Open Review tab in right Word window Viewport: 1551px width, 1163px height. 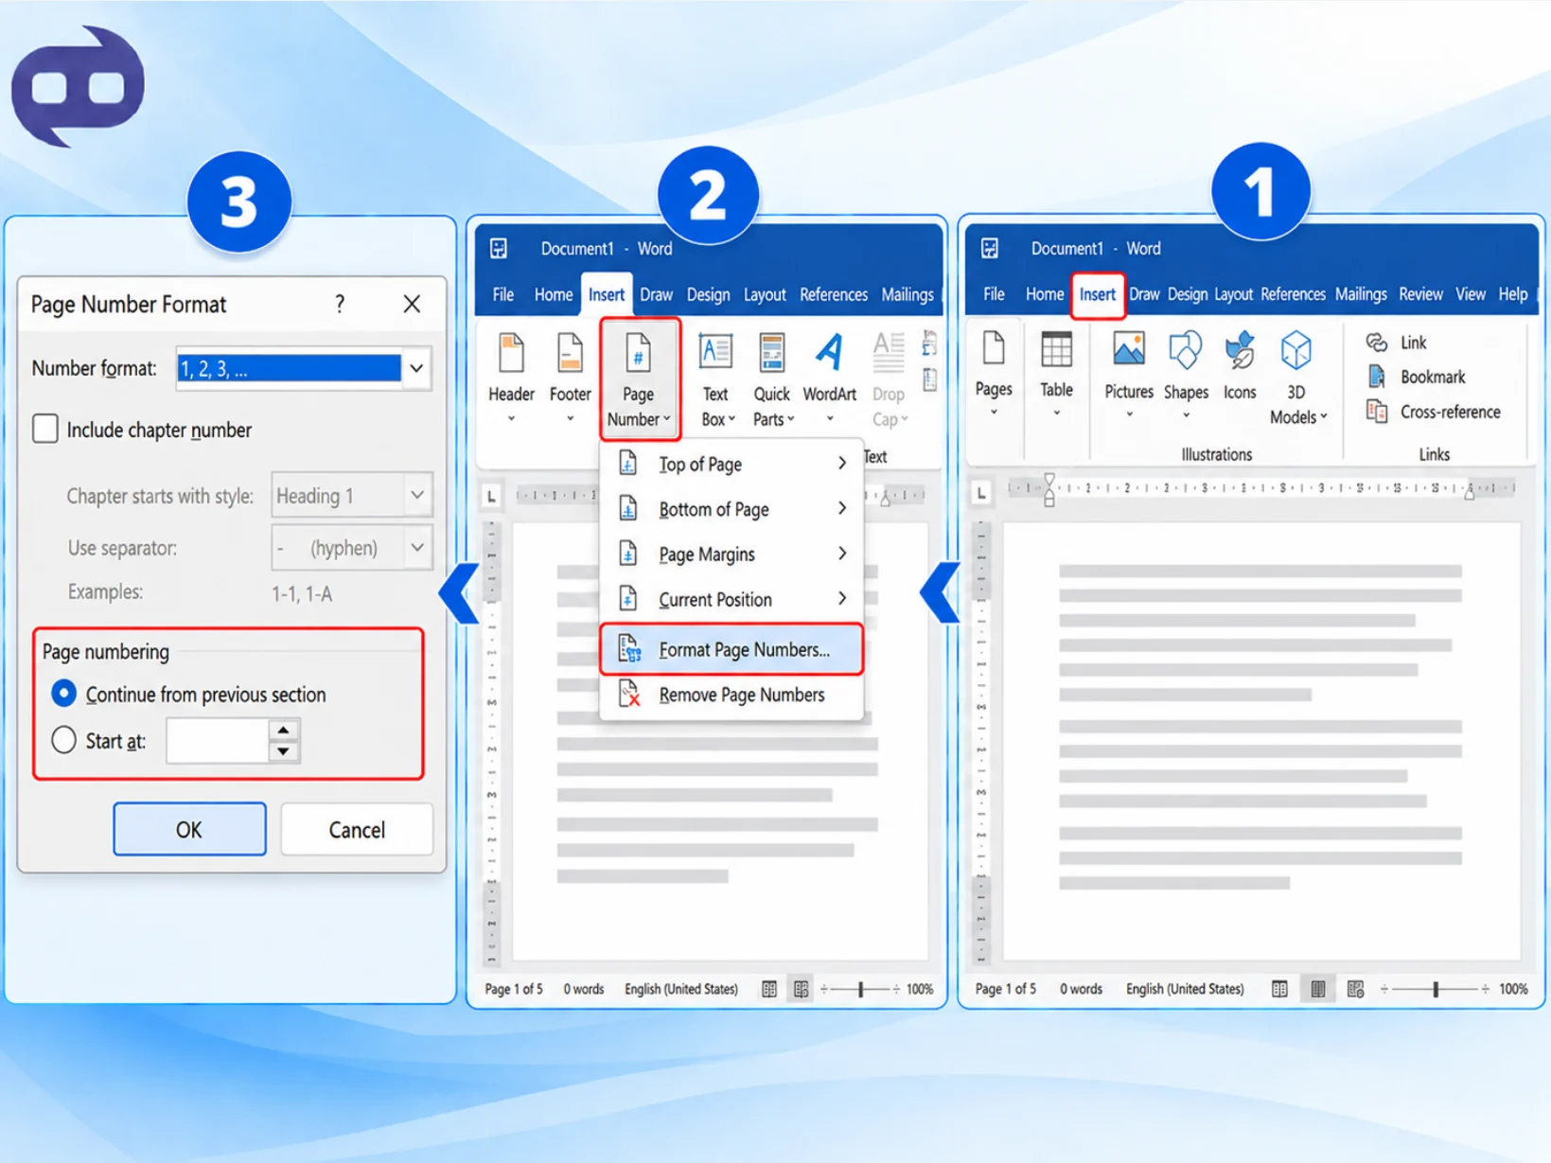point(1420,294)
